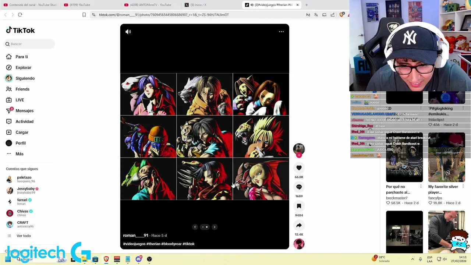Open the Brave browser taskbar icon
This screenshot has height=265, width=471.
point(106,259)
